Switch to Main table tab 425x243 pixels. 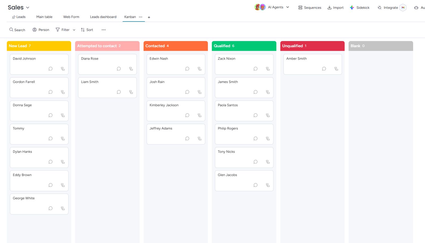[x=44, y=17]
